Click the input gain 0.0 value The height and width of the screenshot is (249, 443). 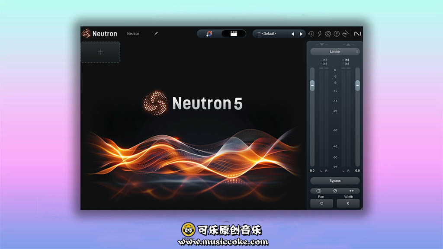(x=312, y=170)
